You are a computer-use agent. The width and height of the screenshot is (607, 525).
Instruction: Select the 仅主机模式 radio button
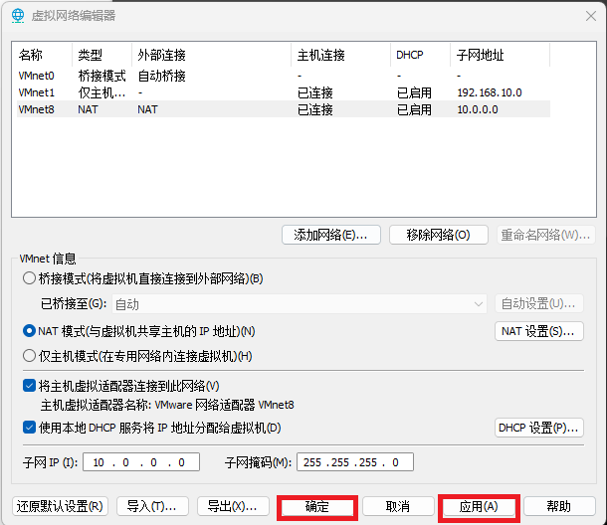click(x=30, y=356)
